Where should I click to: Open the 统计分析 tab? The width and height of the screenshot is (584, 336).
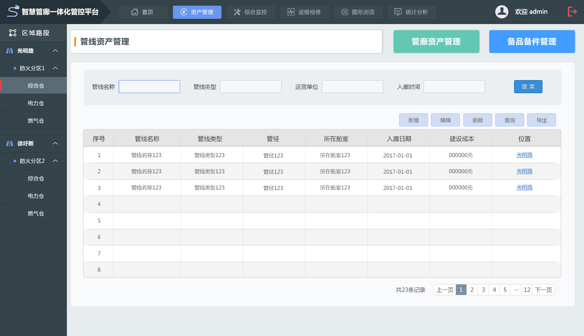coord(411,12)
